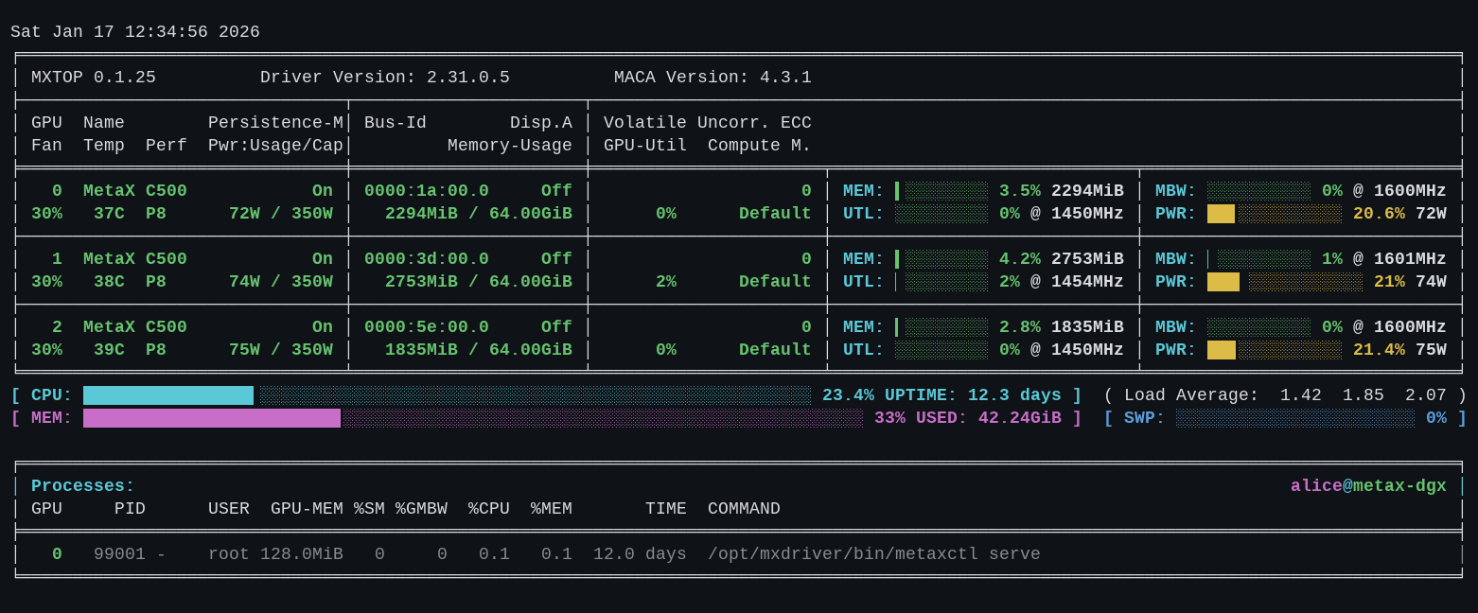Click GPU 1 UTL bar at 1454MHz
This screenshot has width=1478, height=613.
[941, 282]
